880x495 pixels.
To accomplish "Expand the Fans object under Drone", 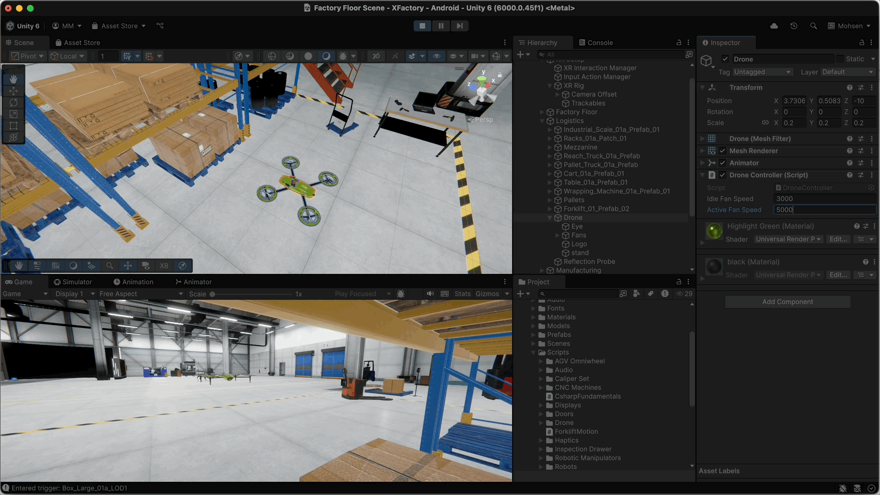I will (558, 235).
